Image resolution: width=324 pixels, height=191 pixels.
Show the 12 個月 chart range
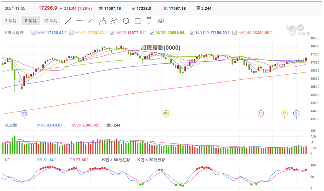[51, 21]
